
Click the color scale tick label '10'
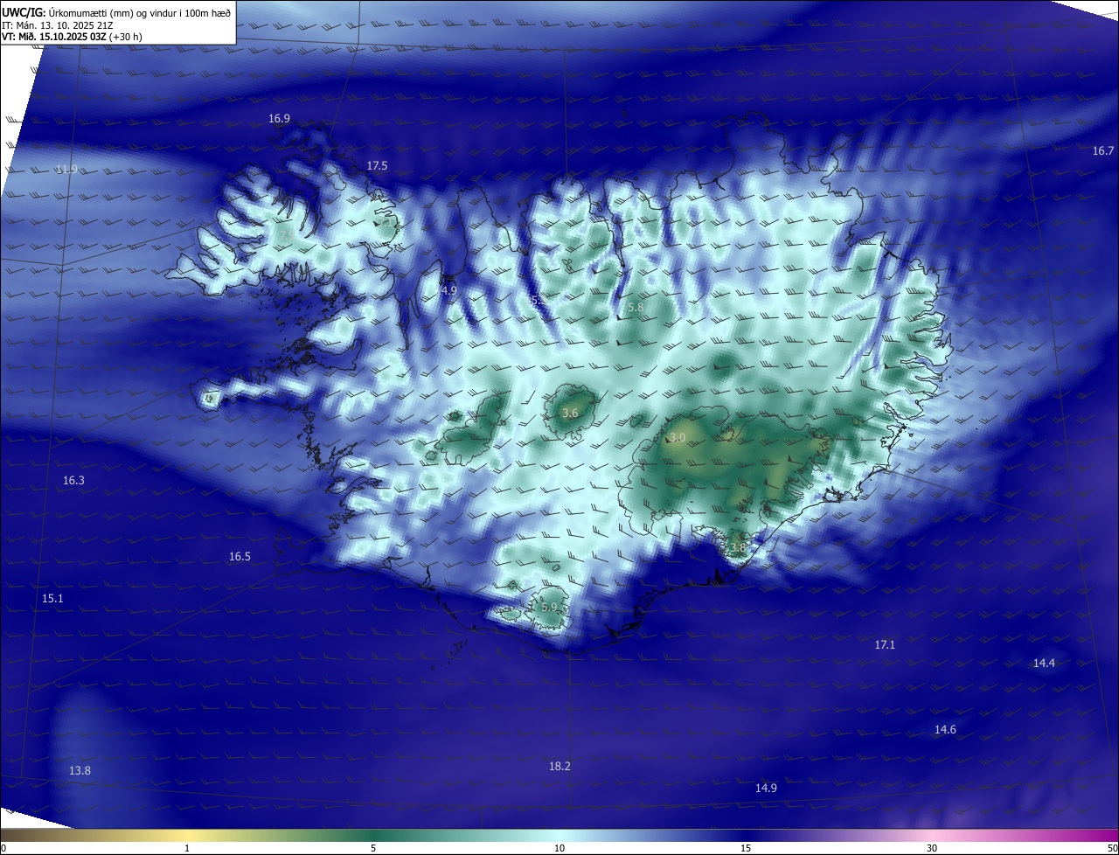tap(559, 848)
